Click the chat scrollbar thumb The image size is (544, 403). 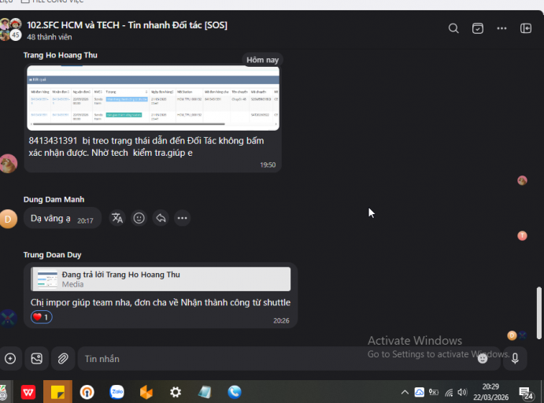538,312
